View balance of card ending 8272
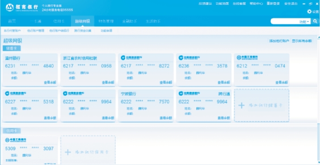 166,82
